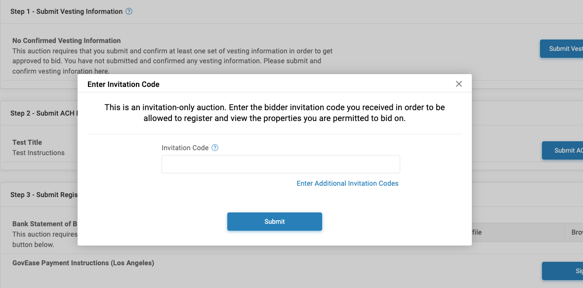Click the Step 1 Submit Vesting Information header
This screenshot has width=583, height=288.
tap(66, 11)
